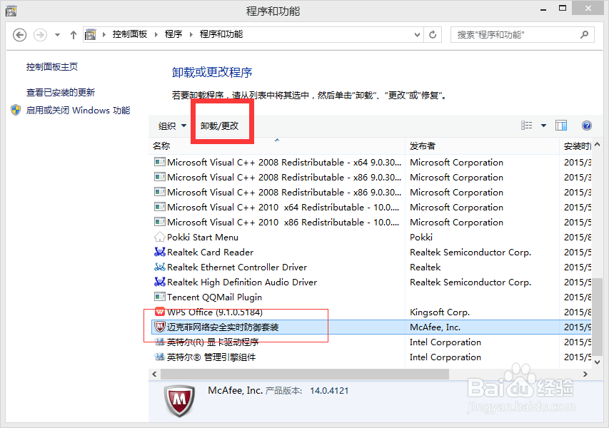609x428 pixels.
Task: Sort by the 安装时间 column header
Action: click(x=577, y=146)
